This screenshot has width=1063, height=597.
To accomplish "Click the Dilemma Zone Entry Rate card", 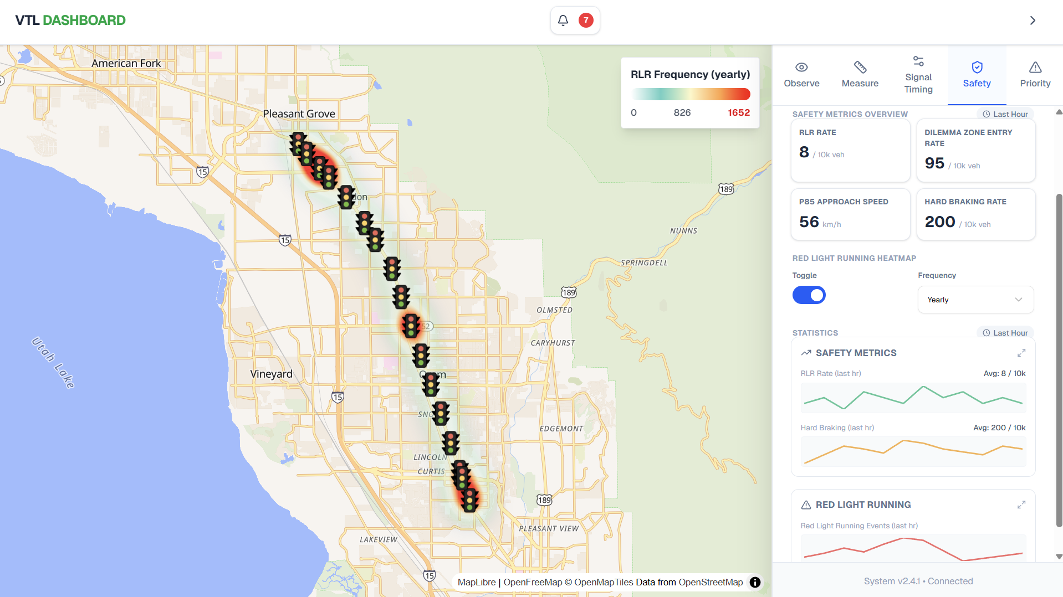I will 976,151.
